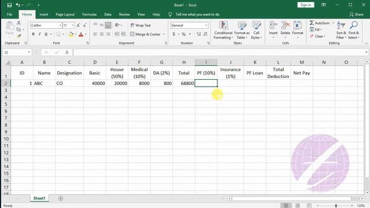Apply the red Font Color
The image size is (370, 208).
click(81, 34)
